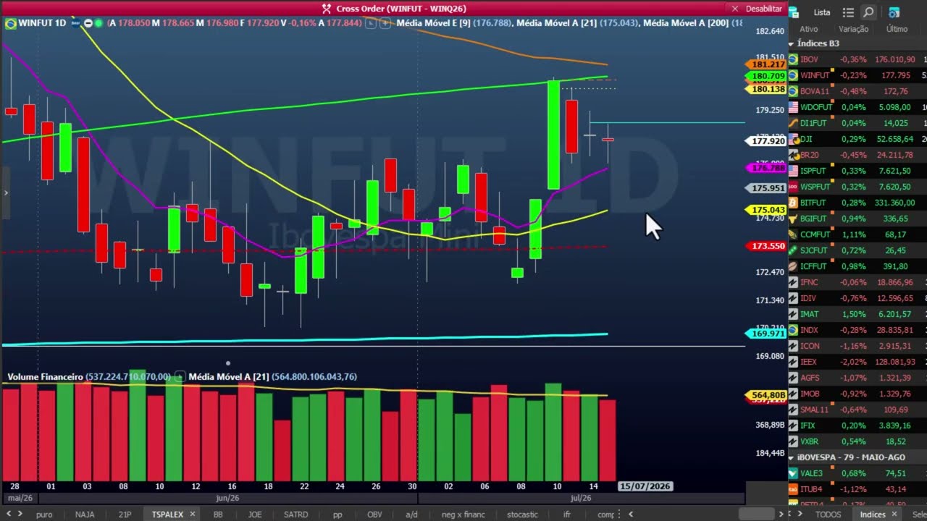Open the neg x financ tab
The image size is (927, 521).
click(x=463, y=514)
